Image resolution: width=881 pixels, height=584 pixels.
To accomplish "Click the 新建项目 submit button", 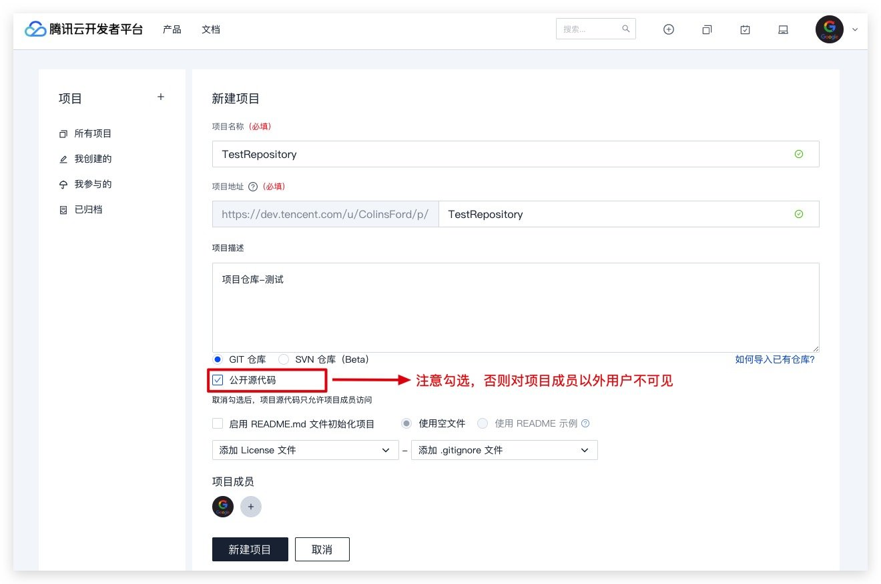I will 250,549.
